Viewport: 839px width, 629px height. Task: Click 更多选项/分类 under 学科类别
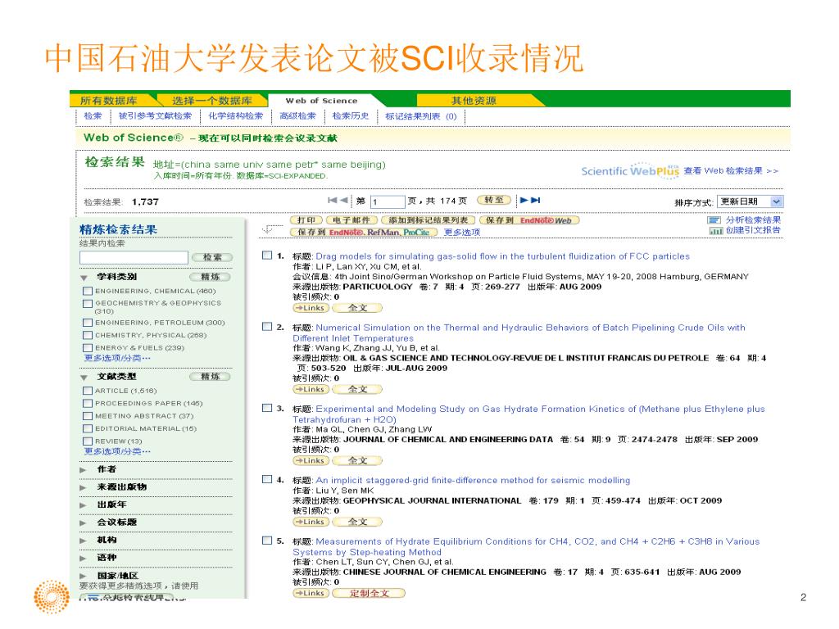click(x=117, y=358)
